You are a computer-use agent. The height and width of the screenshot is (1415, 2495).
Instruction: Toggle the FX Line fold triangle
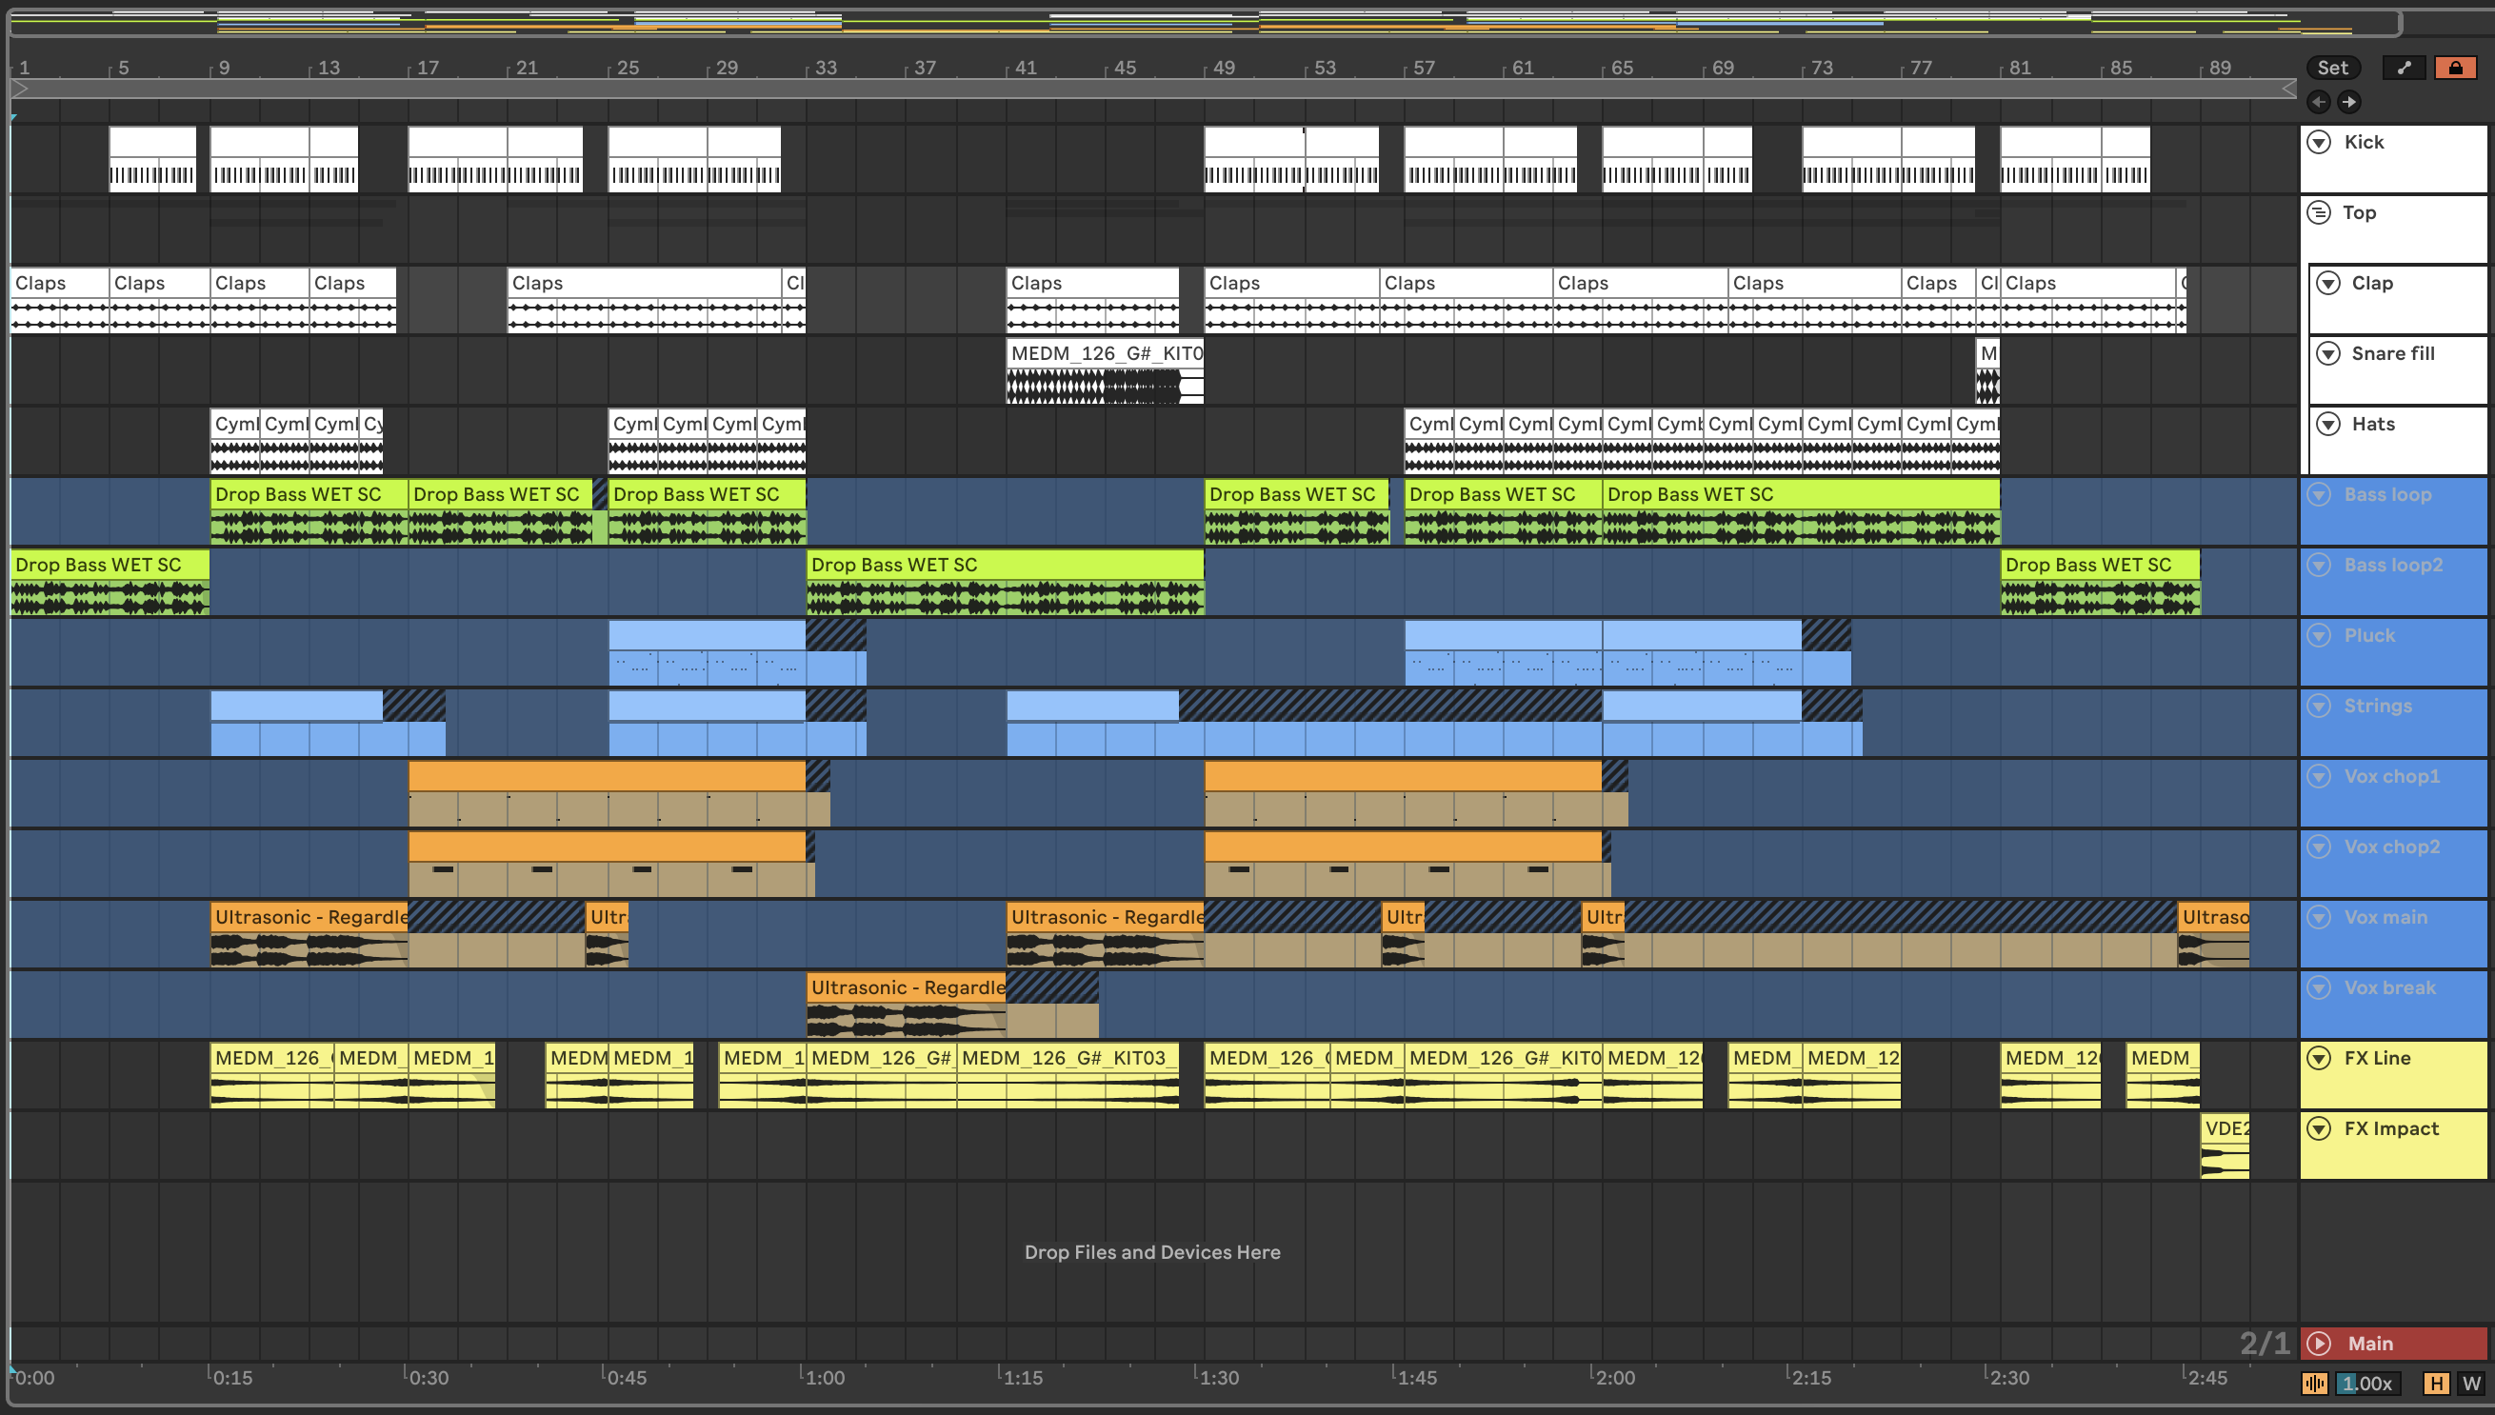pyautogui.click(x=2319, y=1058)
